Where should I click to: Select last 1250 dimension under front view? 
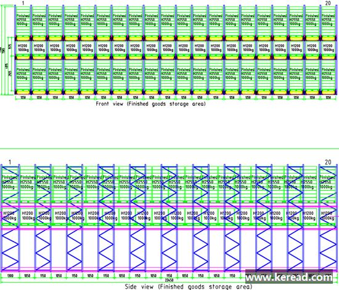click(x=328, y=97)
